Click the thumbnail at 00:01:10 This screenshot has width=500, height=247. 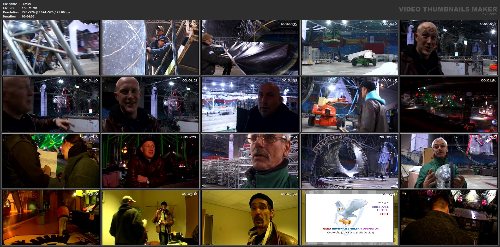tap(51, 104)
